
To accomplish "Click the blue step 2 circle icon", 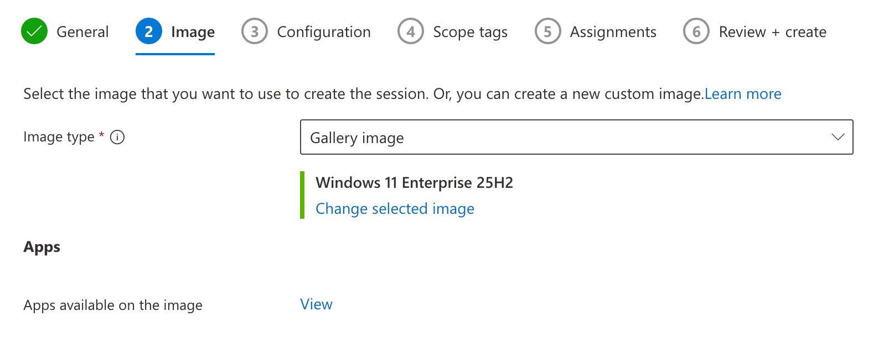I will [149, 31].
